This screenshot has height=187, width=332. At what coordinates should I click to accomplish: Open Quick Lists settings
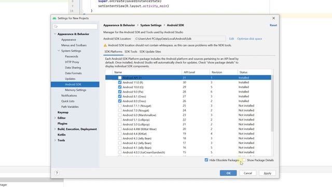tap(67, 101)
